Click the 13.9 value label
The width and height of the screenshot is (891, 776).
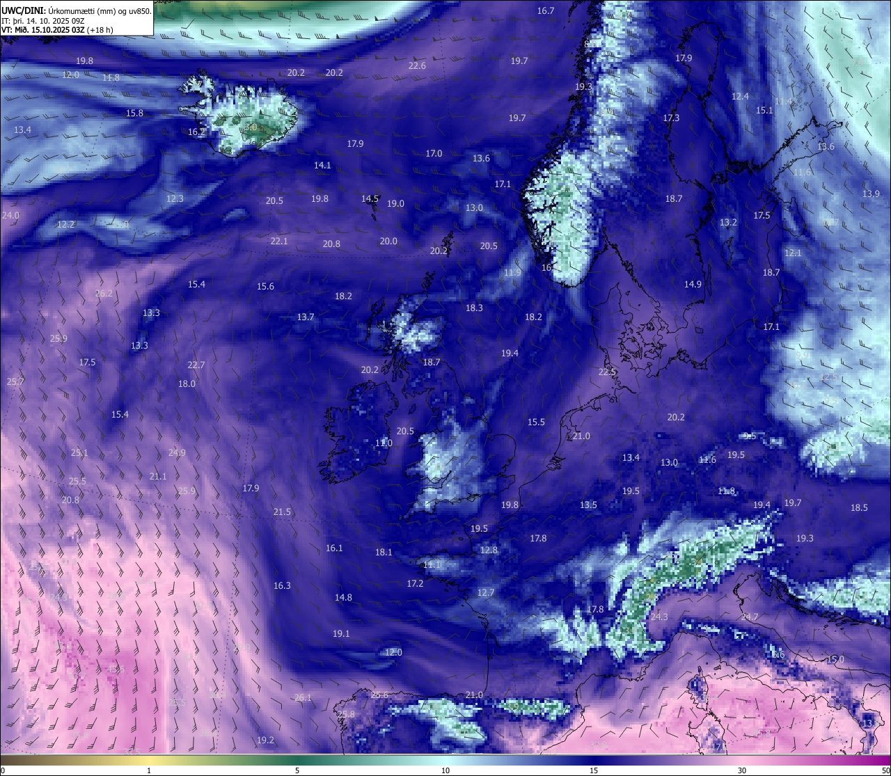click(x=871, y=194)
